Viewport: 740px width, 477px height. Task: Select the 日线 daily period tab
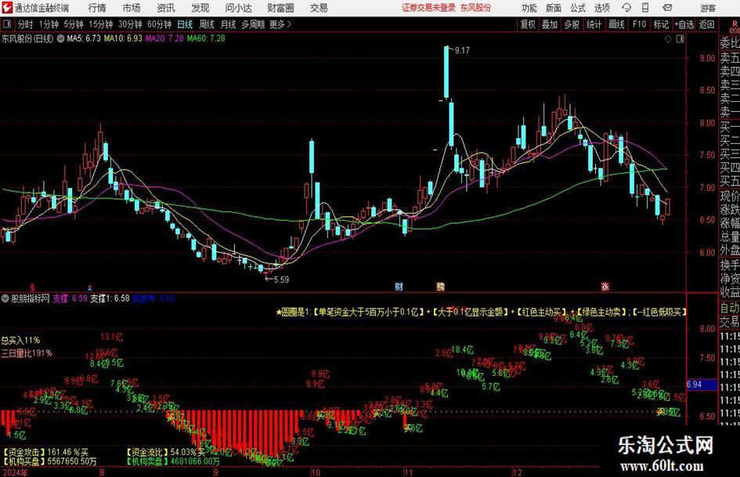coord(185,24)
